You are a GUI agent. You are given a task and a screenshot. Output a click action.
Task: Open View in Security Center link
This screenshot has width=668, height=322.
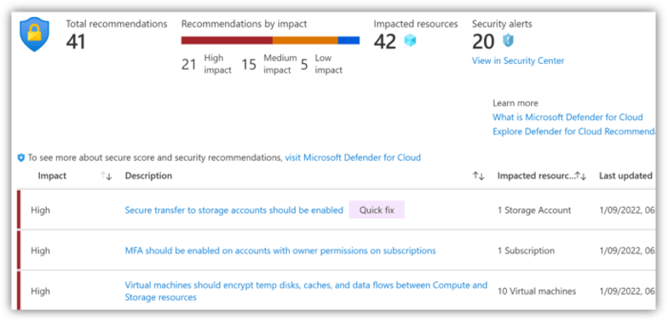[518, 61]
